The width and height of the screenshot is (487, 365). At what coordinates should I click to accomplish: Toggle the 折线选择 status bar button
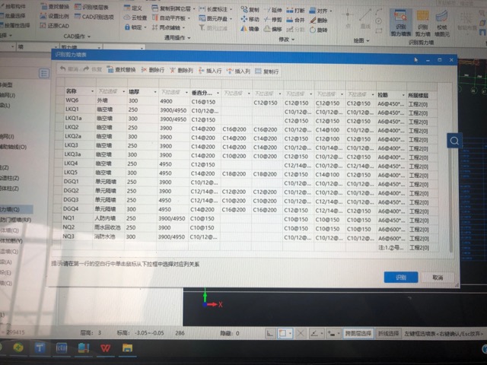coord(388,334)
